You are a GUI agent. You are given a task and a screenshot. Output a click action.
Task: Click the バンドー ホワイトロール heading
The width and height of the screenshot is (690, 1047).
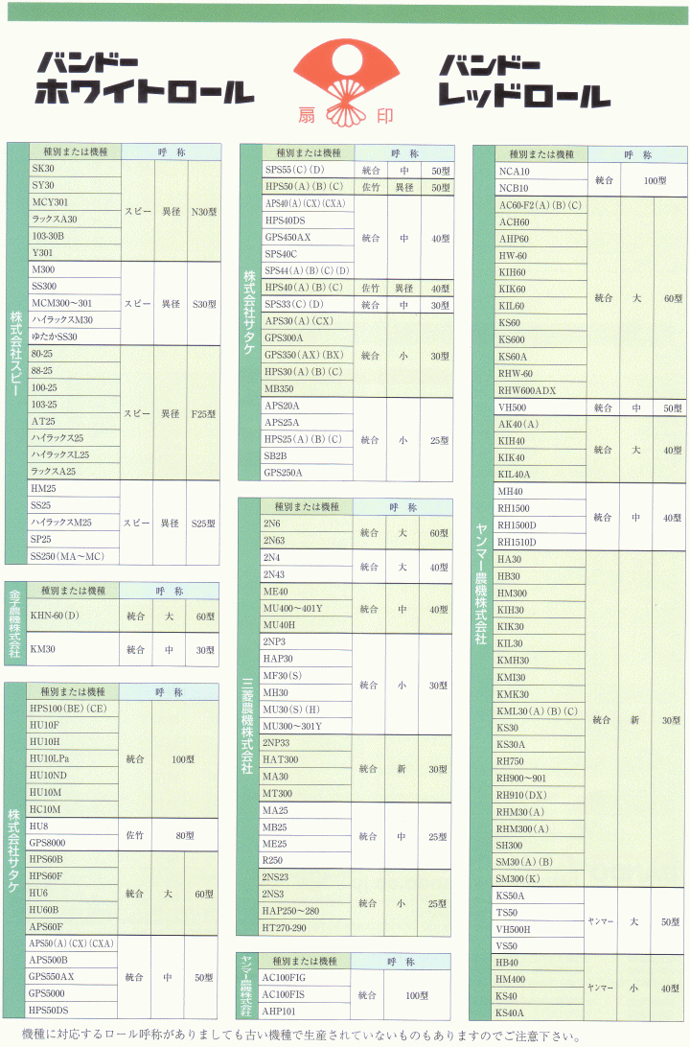pos(144,78)
